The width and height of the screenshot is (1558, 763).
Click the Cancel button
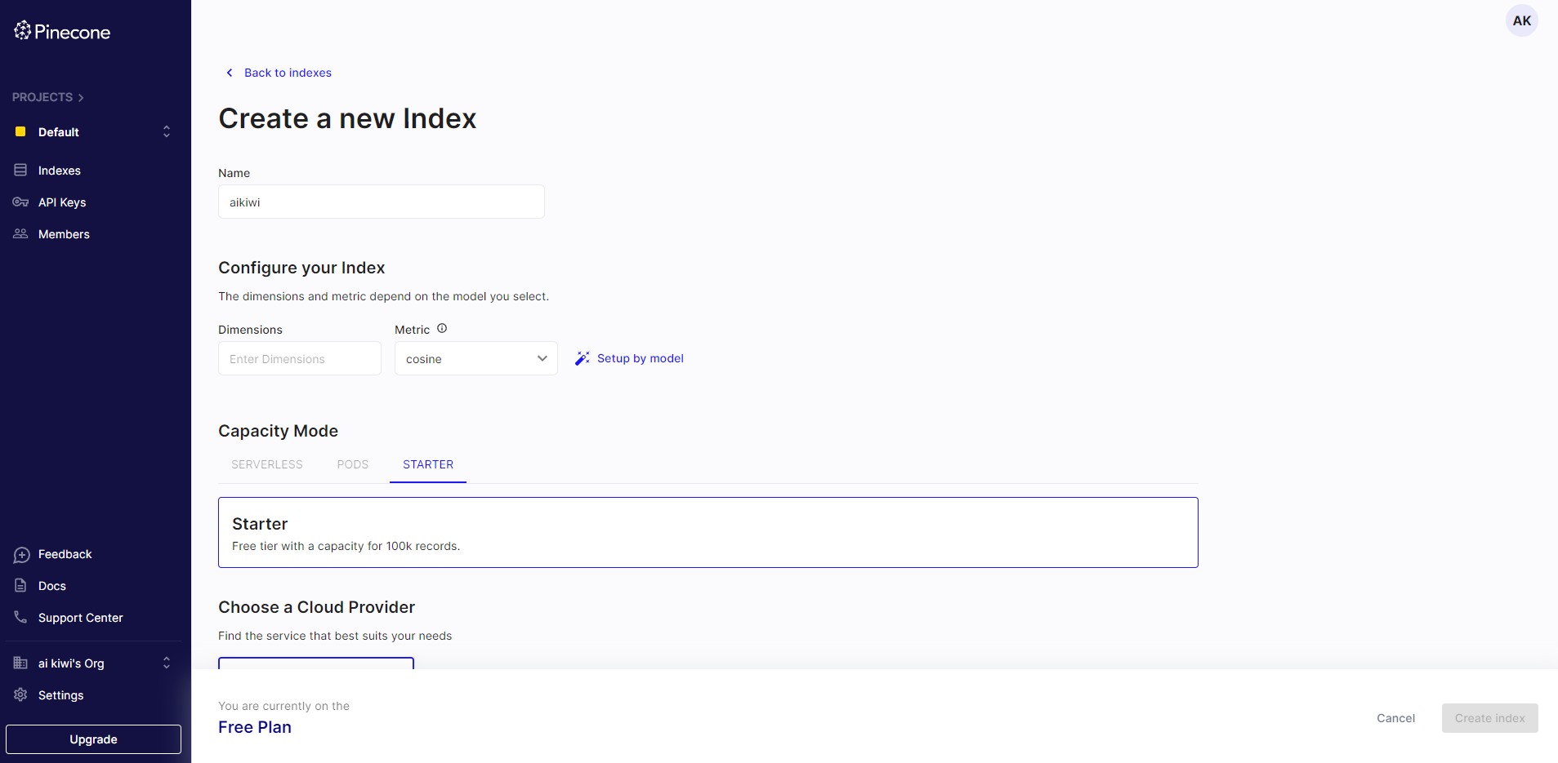[x=1395, y=718]
